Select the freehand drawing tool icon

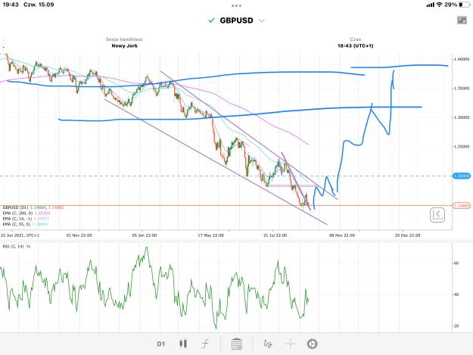[268, 344]
